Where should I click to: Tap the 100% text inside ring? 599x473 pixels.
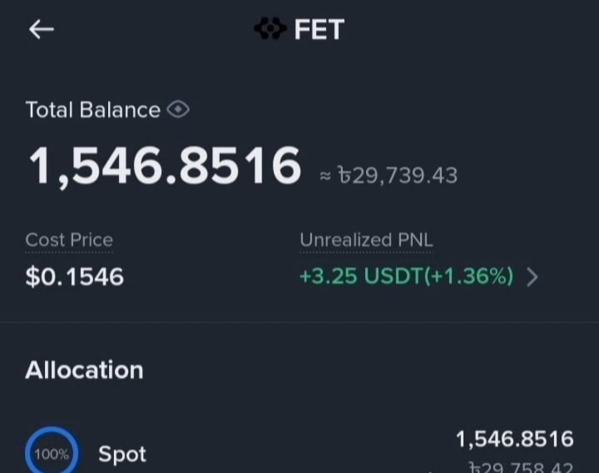point(52,454)
